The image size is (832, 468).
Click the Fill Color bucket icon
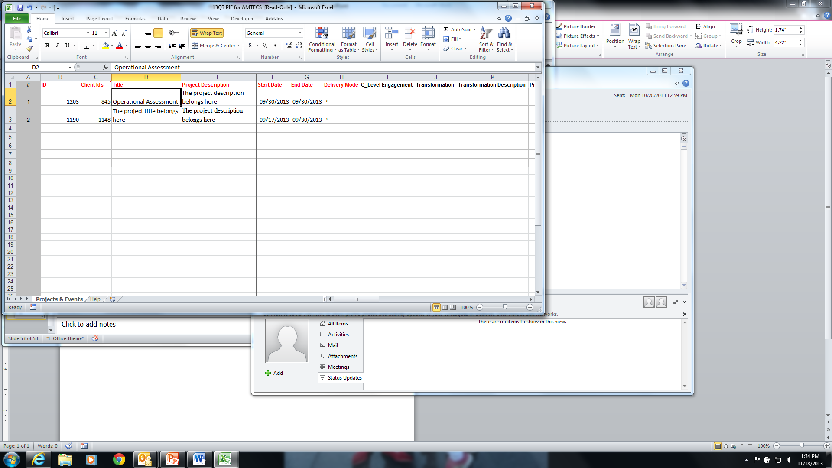click(x=105, y=45)
